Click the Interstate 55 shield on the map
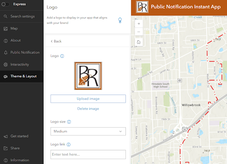 pyautogui.click(x=184, y=129)
